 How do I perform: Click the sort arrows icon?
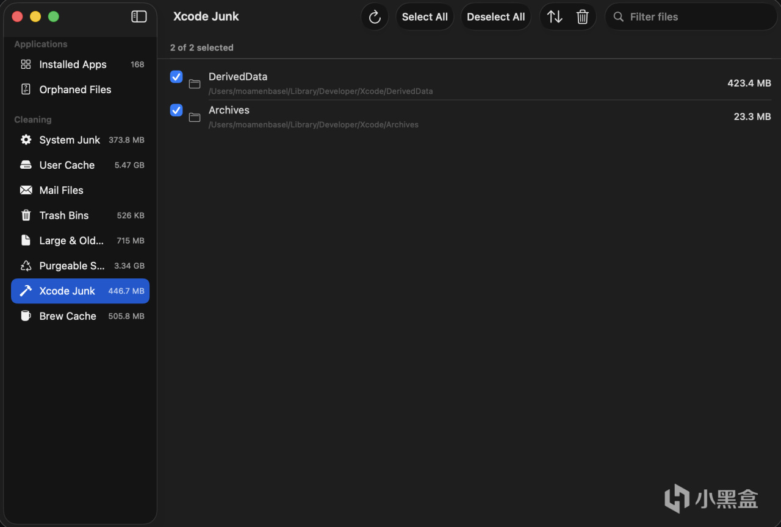tap(555, 17)
